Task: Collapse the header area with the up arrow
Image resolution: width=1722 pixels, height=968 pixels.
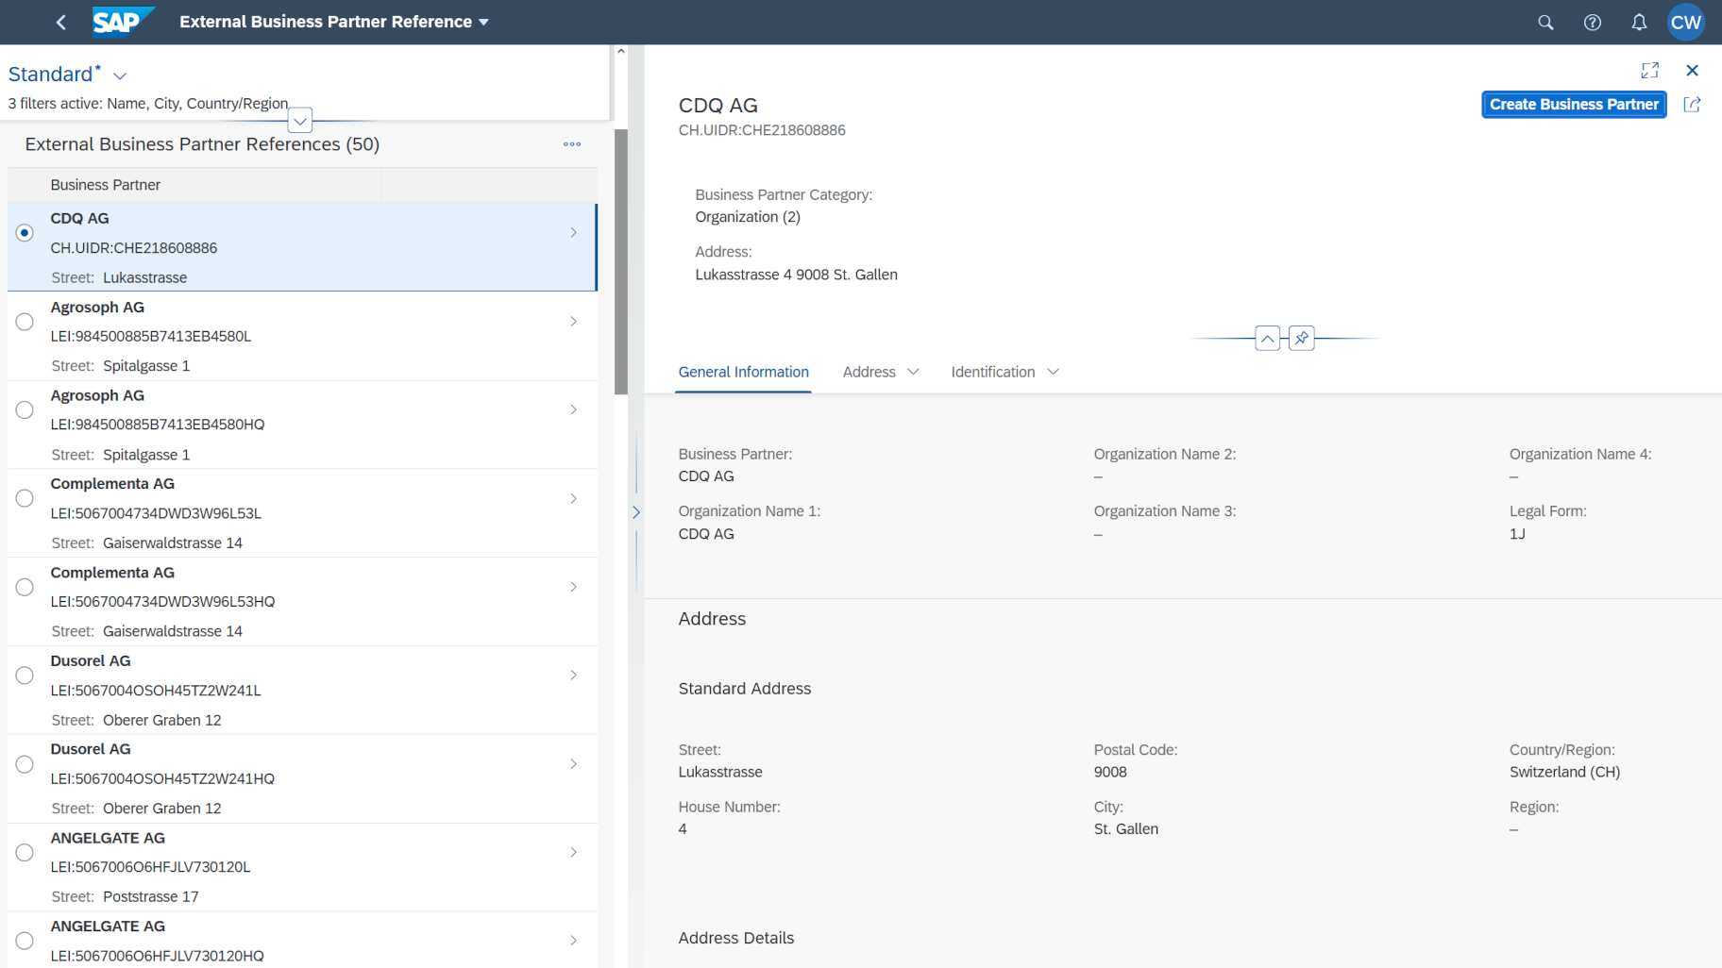Action: (x=1268, y=338)
